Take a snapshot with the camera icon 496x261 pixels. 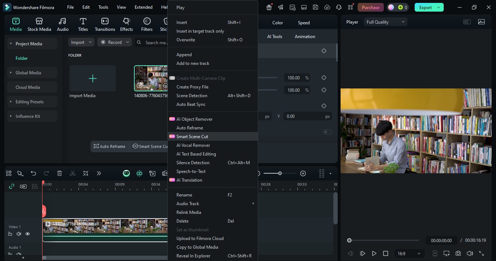click(458, 253)
